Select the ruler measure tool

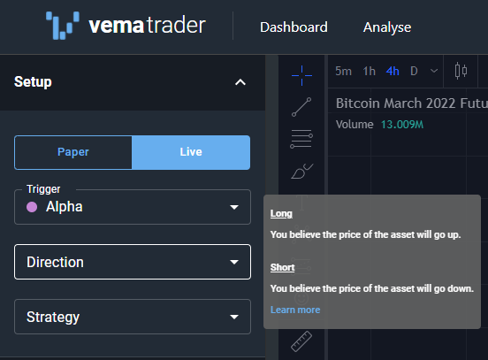pyautogui.click(x=301, y=341)
